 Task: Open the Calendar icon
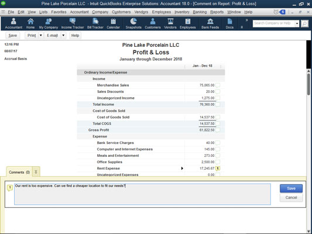pyautogui.click(x=113, y=23)
